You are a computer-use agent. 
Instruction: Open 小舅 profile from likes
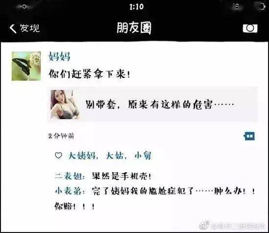(143, 156)
